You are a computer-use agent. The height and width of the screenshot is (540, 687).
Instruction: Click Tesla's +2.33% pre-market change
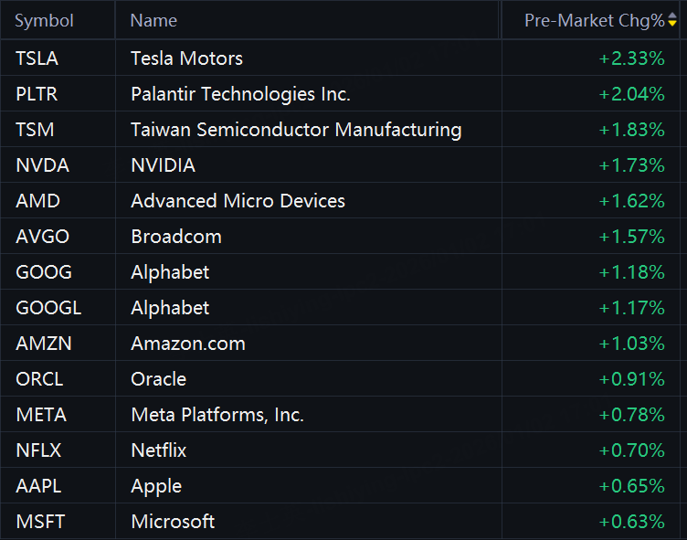631,58
